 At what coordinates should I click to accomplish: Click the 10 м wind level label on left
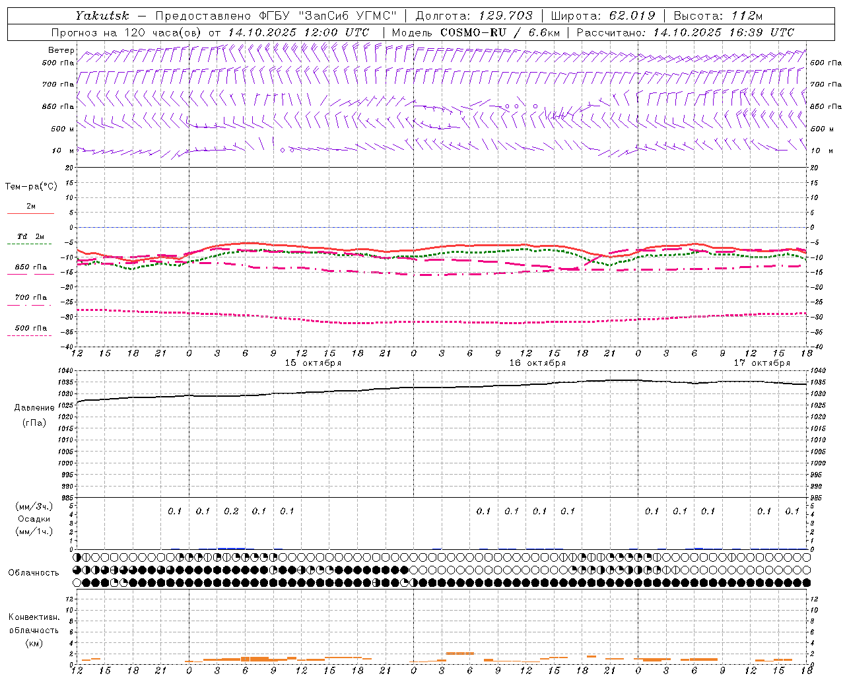tap(63, 151)
